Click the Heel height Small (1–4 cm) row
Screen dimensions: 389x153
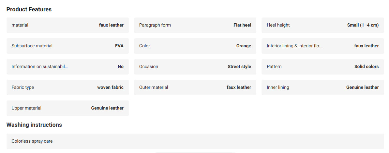(322, 25)
